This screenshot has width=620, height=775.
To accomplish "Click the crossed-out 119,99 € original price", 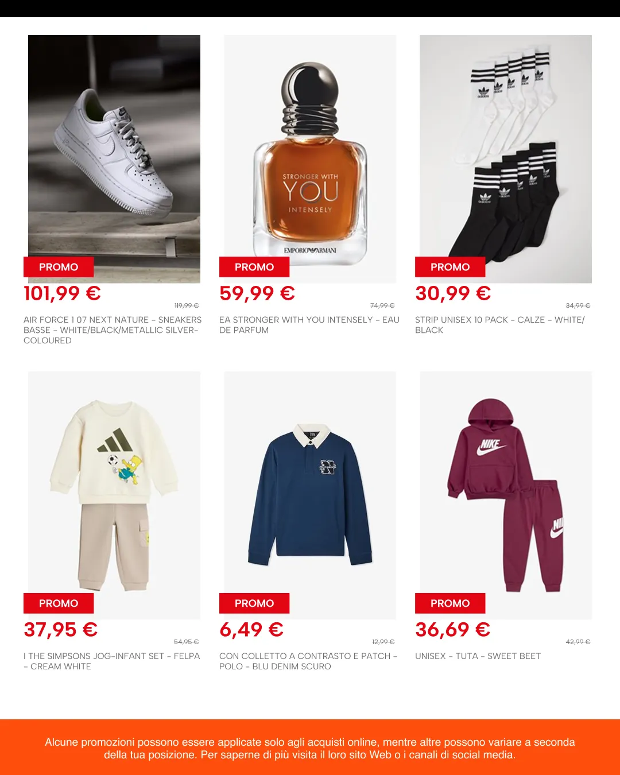I will pos(187,305).
